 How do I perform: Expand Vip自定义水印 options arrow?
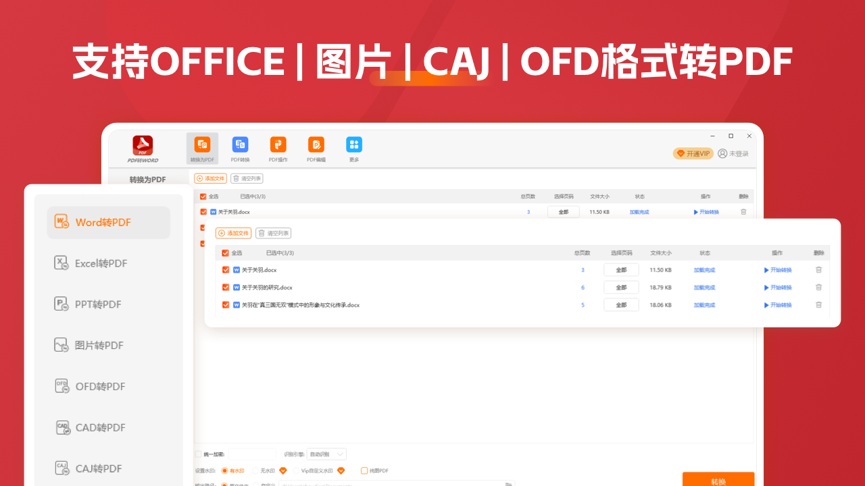(x=341, y=470)
